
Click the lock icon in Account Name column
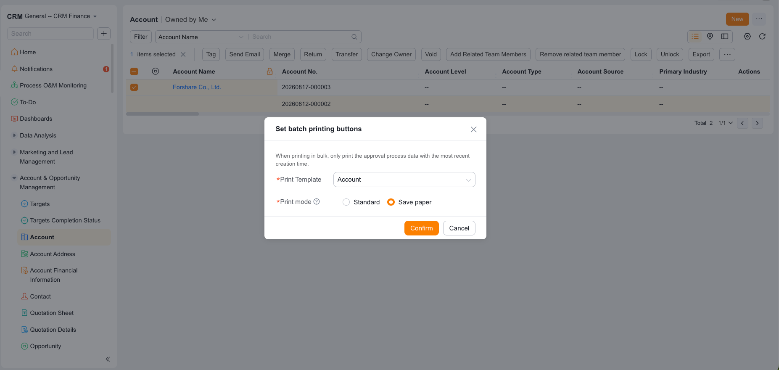click(269, 71)
